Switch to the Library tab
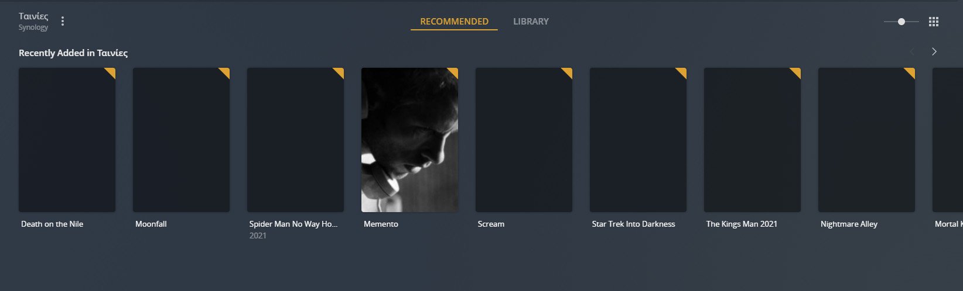Image resolution: width=963 pixels, height=291 pixels. 531,22
